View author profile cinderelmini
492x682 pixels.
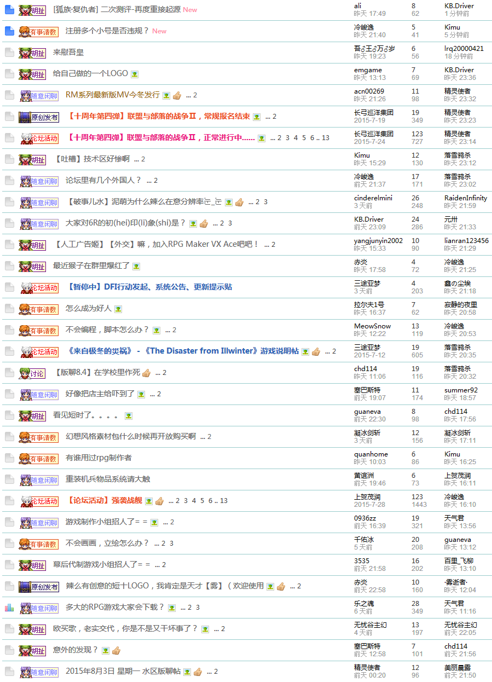[373, 198]
